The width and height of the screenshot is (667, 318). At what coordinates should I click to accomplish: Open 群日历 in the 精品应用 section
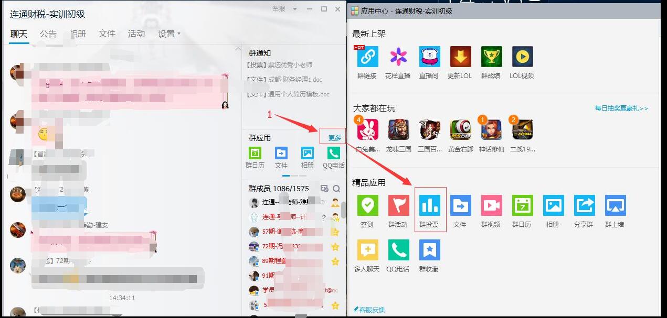(522, 205)
